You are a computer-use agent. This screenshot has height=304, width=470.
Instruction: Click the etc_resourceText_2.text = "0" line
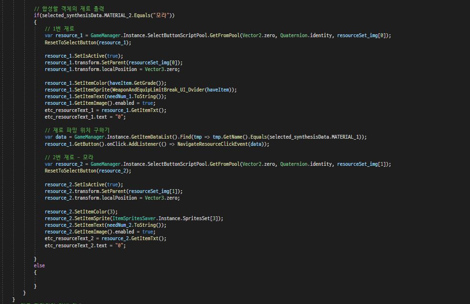click(85, 245)
